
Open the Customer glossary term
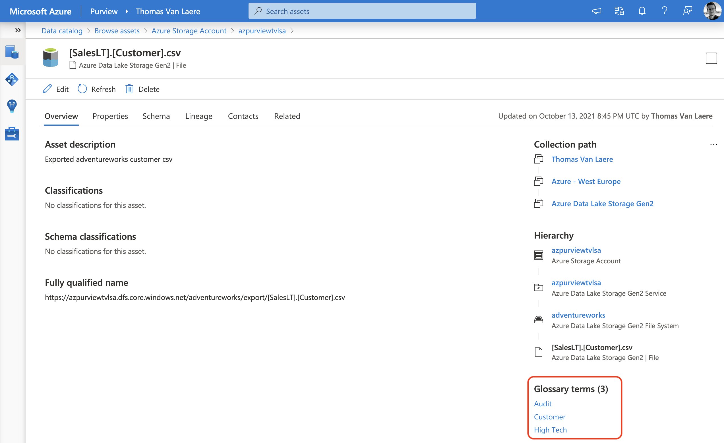549,417
